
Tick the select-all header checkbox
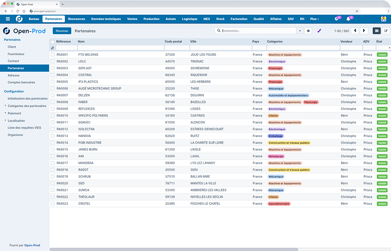click(53, 42)
